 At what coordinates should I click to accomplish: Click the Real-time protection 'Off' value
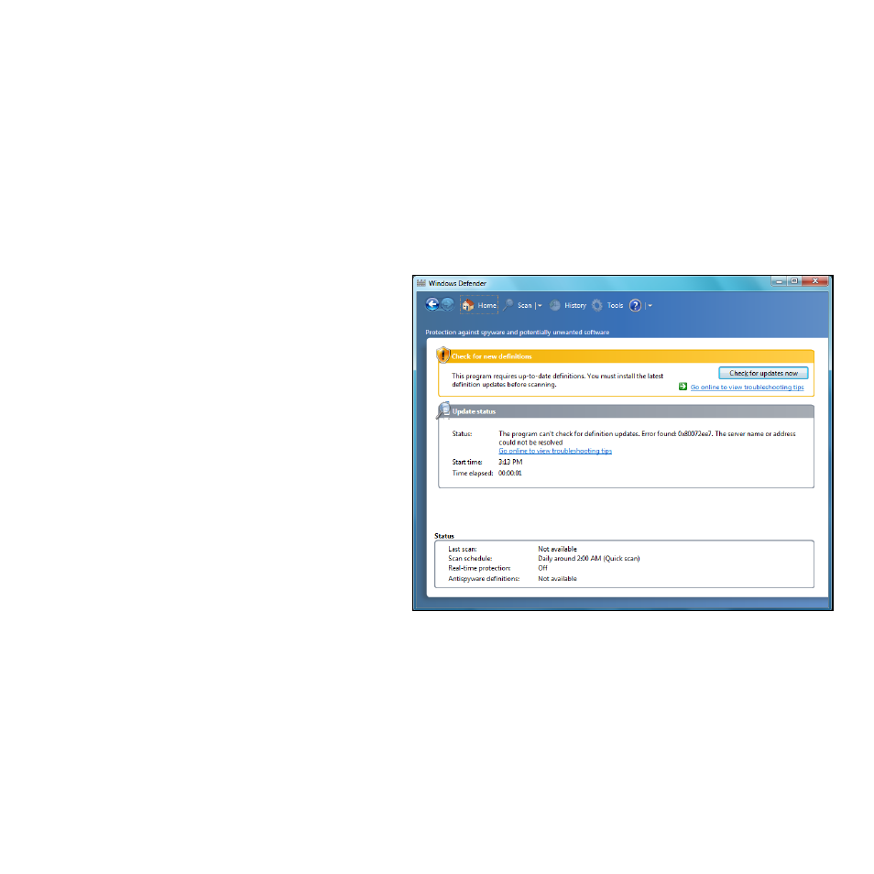[x=542, y=568]
